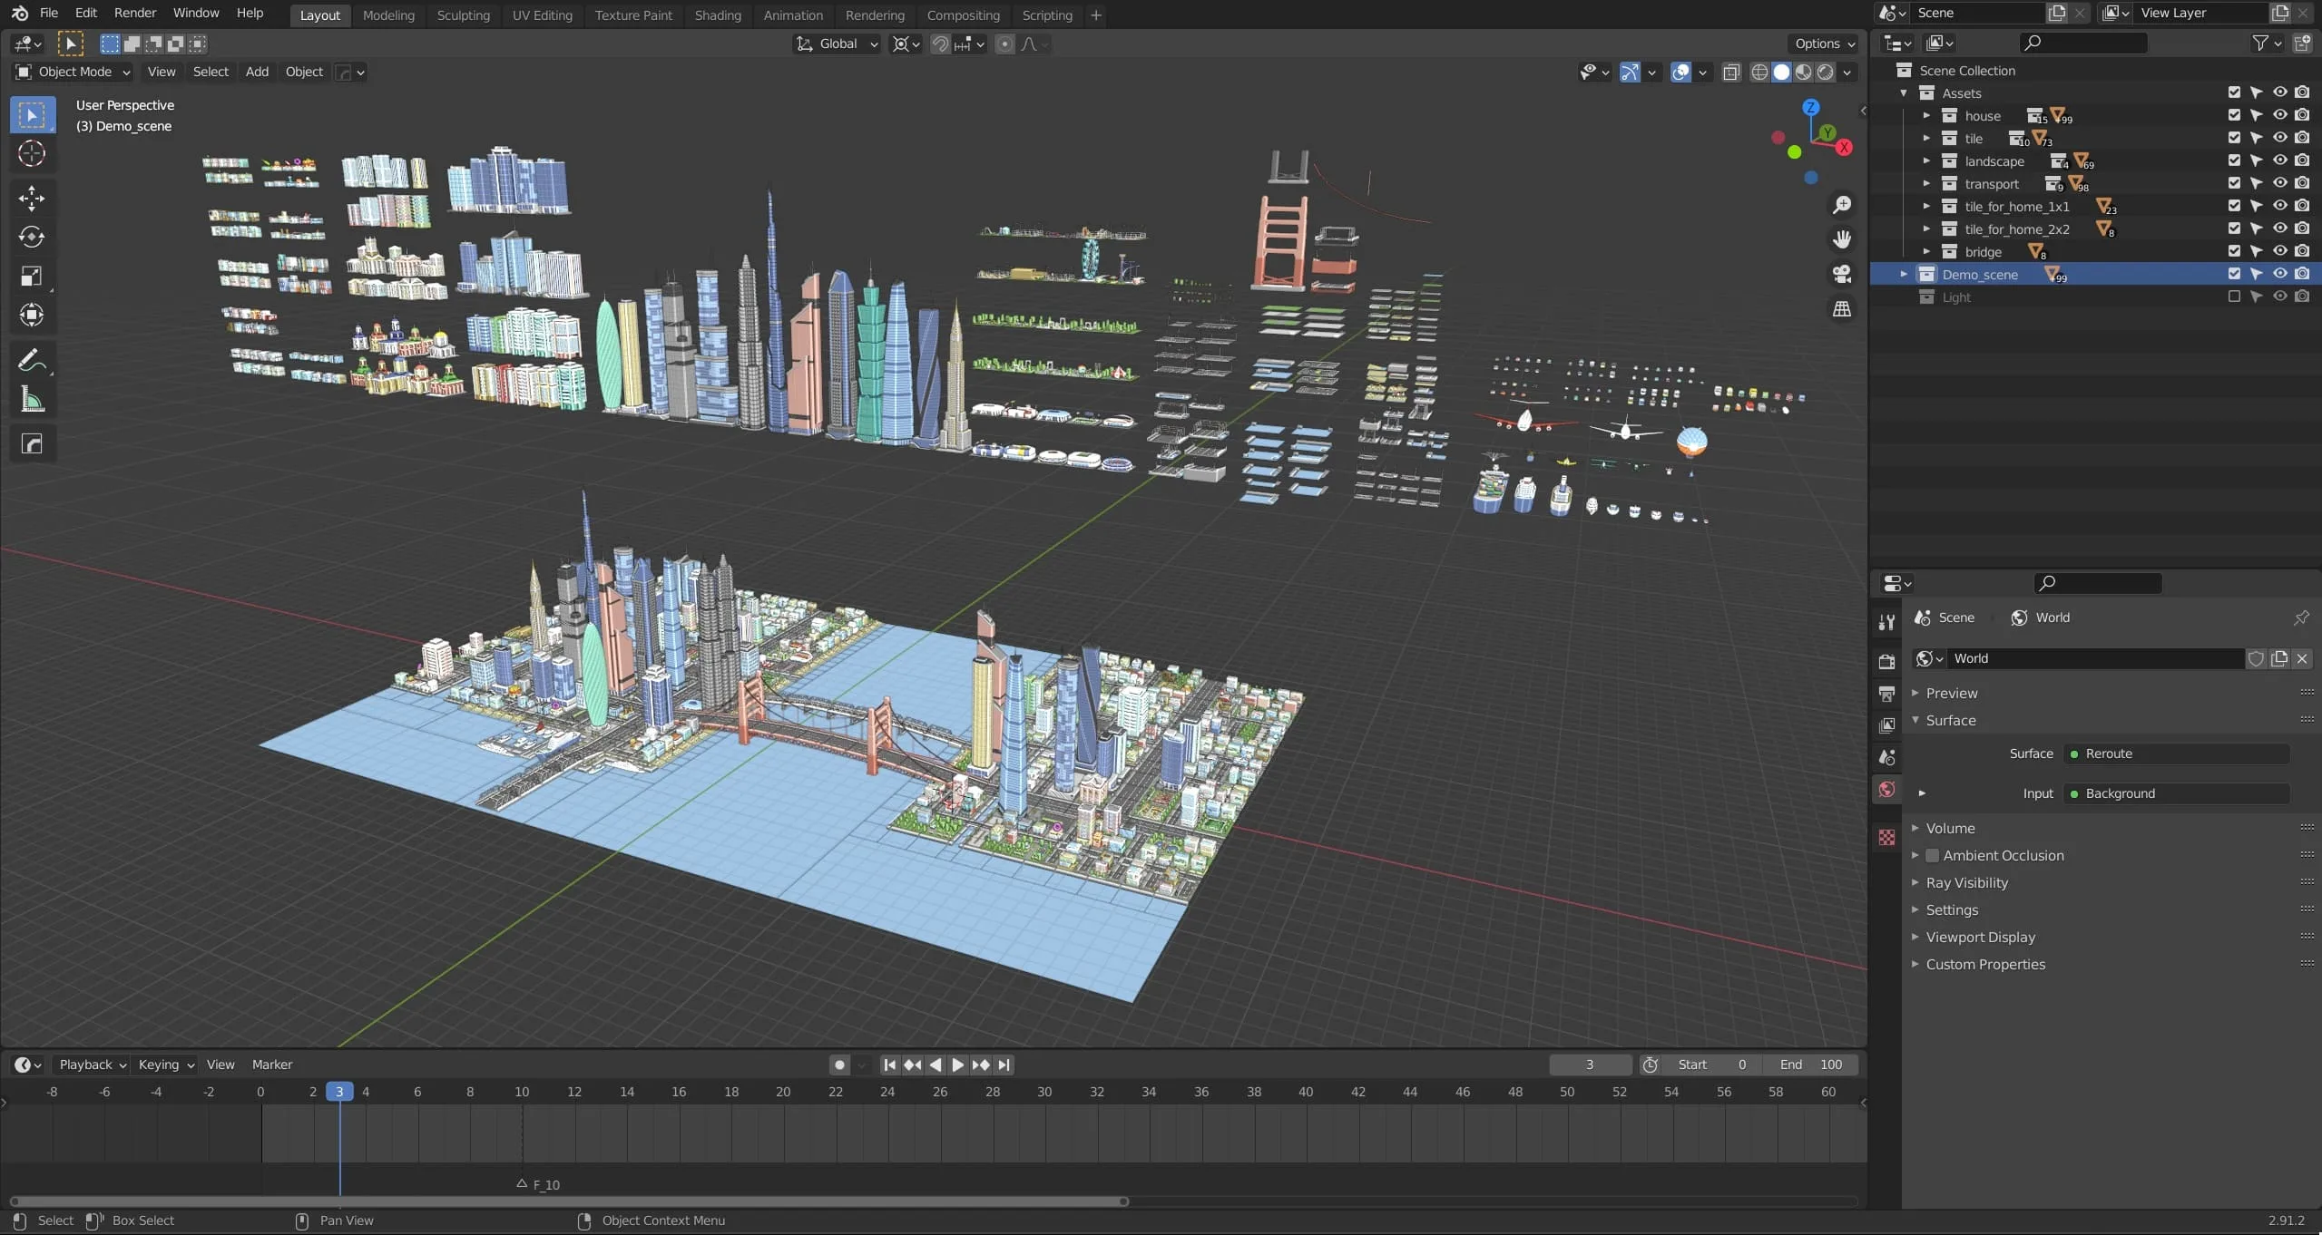Screen dimensions: 2322x1235
Task: Activate the Annotate tool
Action: coord(32,361)
